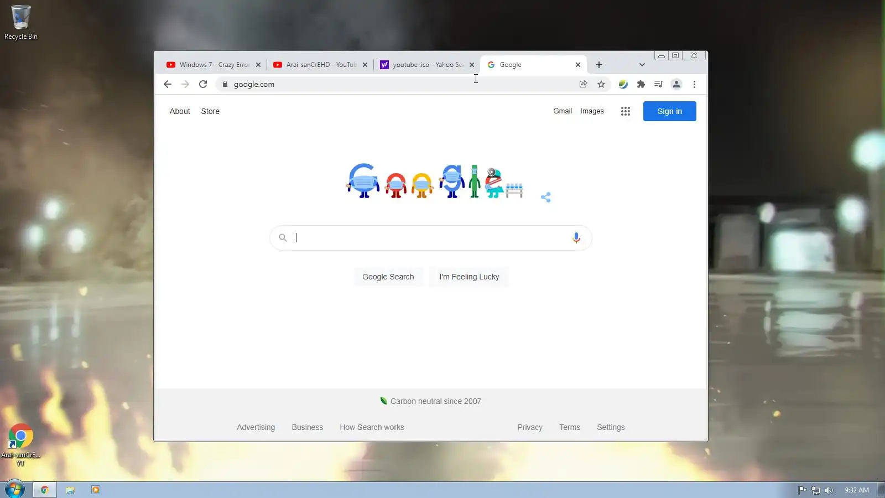885x498 pixels.
Task: Start voice search with the microphone
Action: [x=576, y=237]
